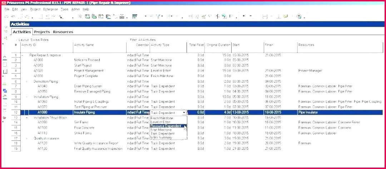
Task: Click the monitor icon in right toolbar
Action: (224, 16)
